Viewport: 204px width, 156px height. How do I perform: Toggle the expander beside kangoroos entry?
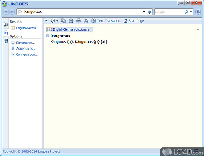pos(47,36)
